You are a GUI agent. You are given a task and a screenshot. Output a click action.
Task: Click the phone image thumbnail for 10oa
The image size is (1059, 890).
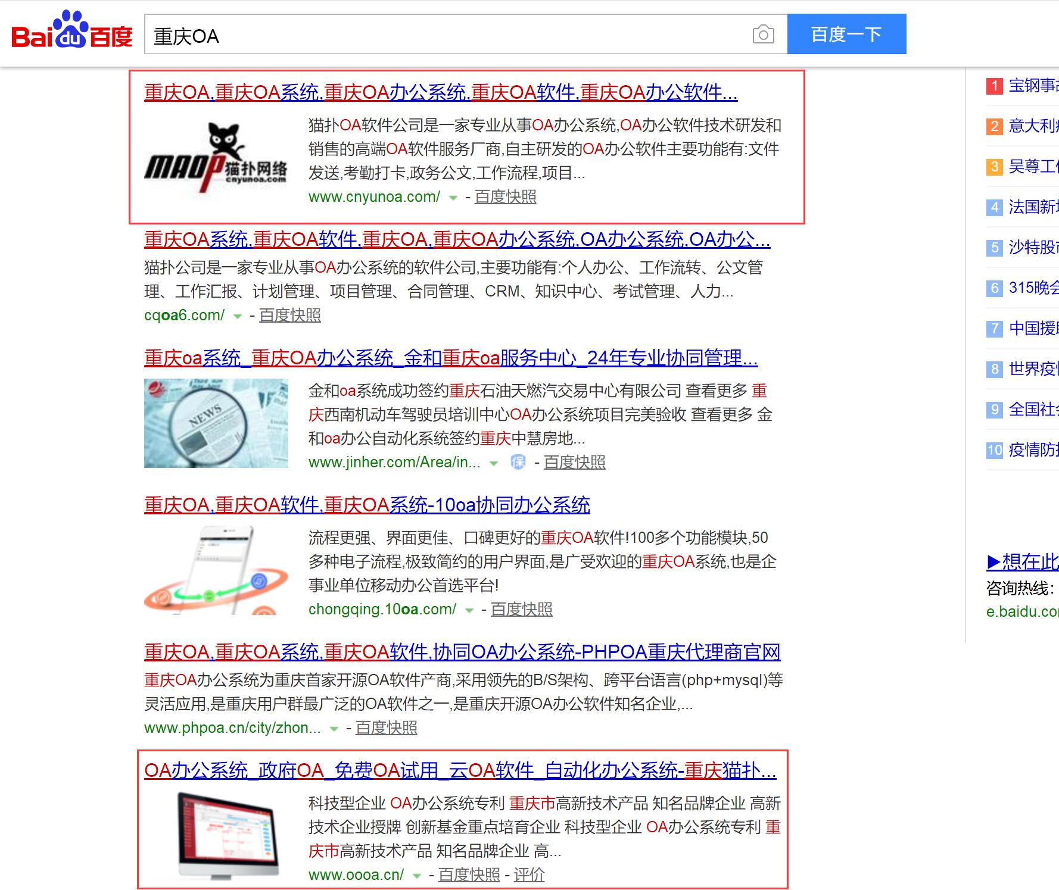[216, 570]
